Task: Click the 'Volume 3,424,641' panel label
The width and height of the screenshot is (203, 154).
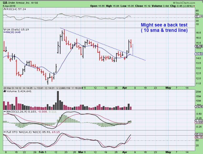Action: coord(19,91)
